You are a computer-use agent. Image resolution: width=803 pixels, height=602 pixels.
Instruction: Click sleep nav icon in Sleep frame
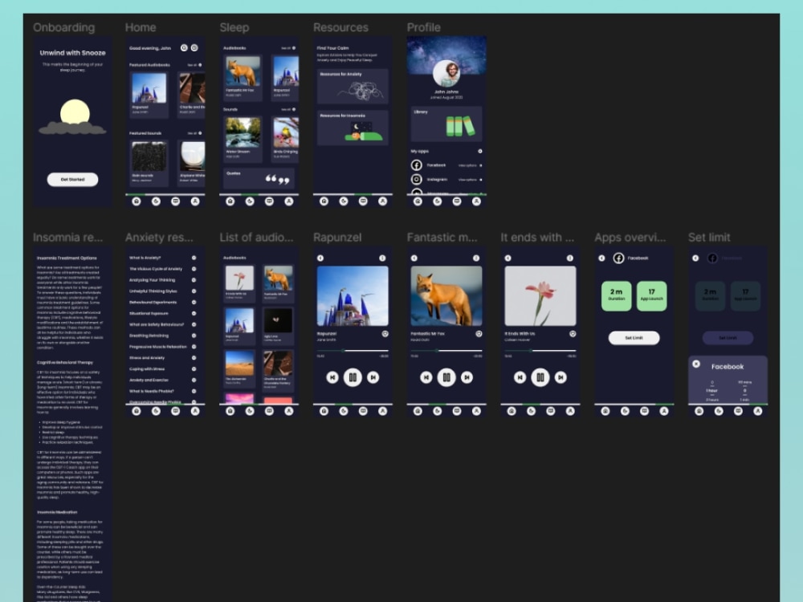[x=250, y=201]
